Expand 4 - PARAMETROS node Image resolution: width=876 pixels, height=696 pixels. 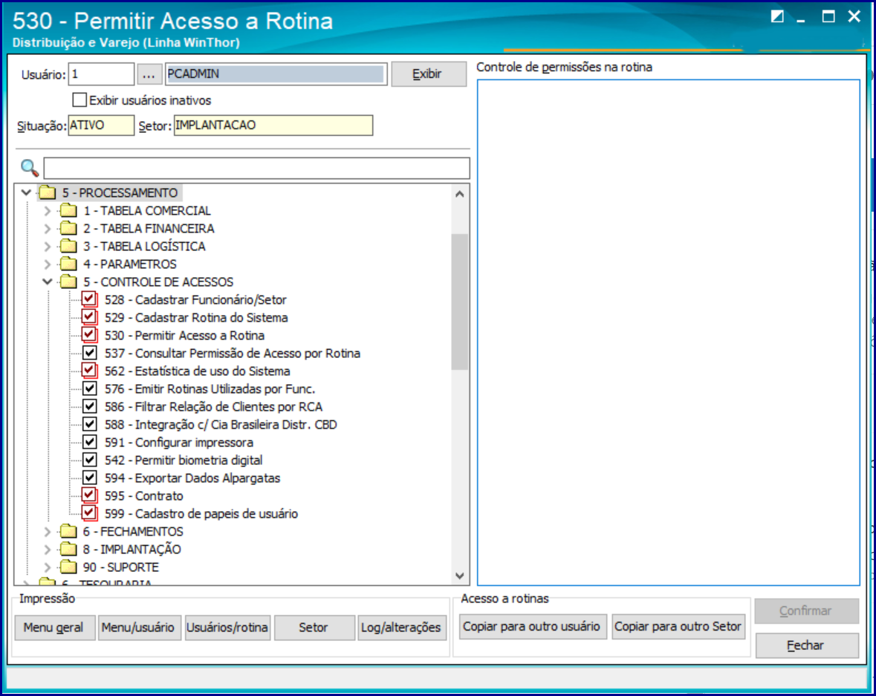tap(48, 264)
